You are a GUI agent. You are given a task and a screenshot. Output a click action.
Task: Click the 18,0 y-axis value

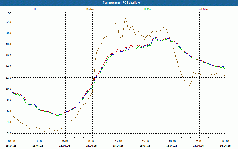pos(9,44)
